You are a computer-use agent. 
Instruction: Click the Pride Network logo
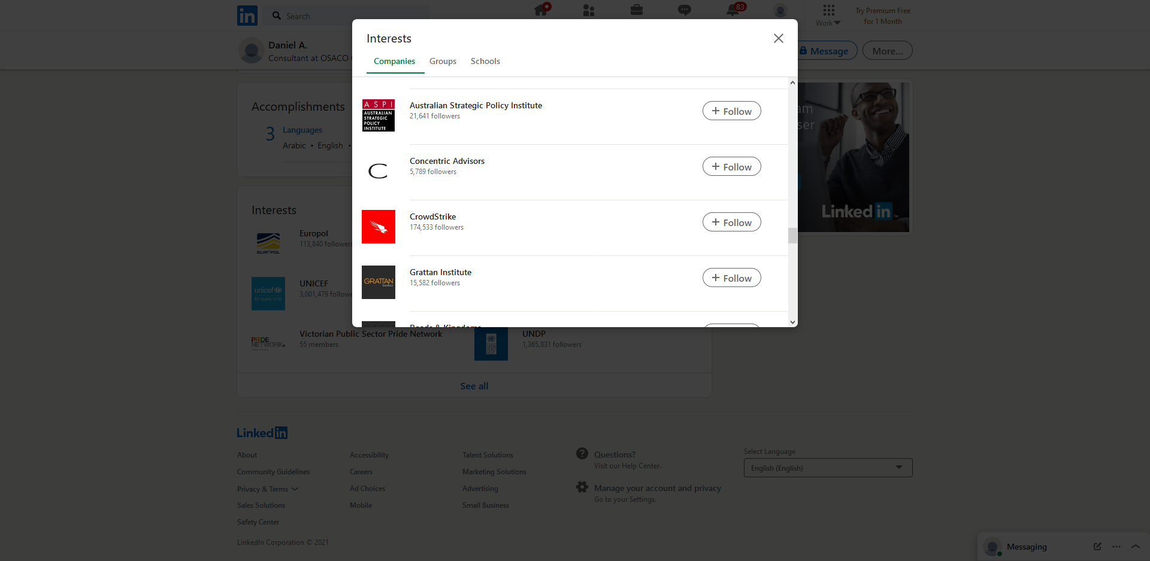tap(268, 343)
